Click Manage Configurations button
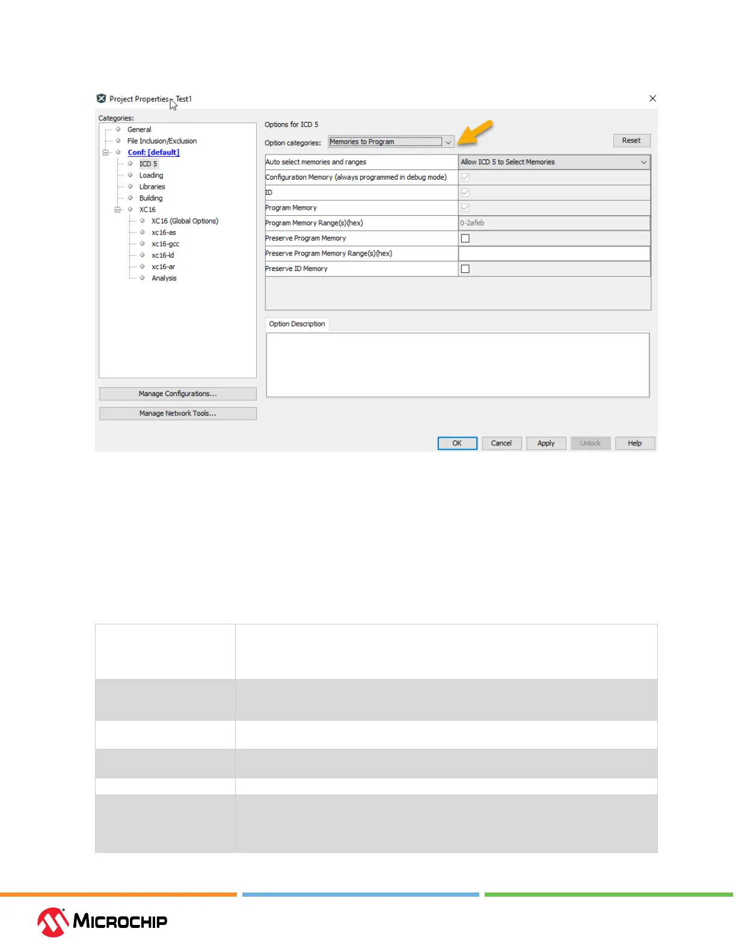This screenshot has width=736, height=952. pos(178,394)
